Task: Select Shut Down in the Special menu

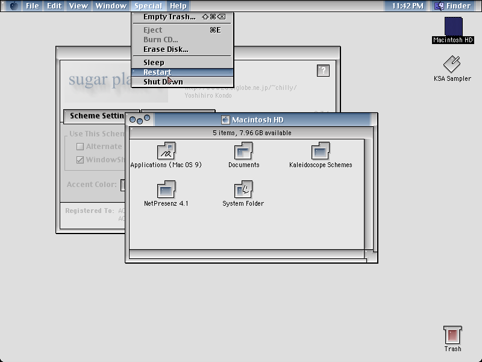Action: pos(183,82)
